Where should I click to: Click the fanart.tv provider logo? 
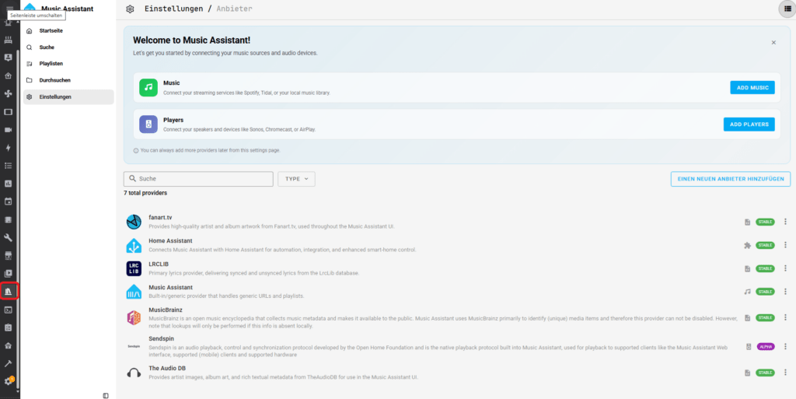click(x=134, y=222)
